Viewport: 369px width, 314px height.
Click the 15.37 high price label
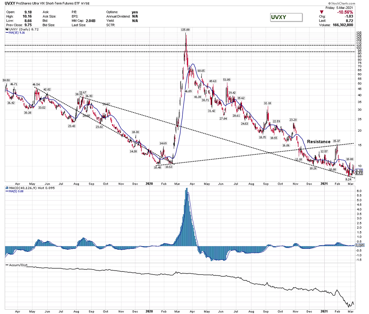point(336,141)
